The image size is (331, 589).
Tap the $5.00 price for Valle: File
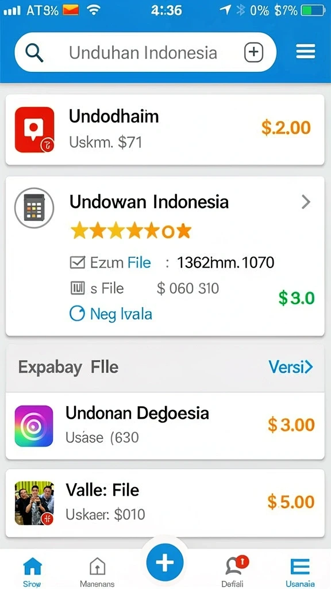(x=291, y=502)
